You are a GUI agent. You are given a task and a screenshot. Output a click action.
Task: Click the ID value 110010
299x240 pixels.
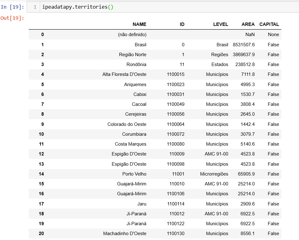pyautogui.click(x=177, y=184)
